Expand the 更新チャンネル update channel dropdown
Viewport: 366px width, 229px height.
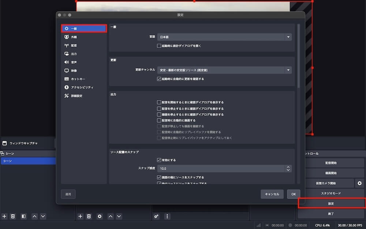[x=224, y=70]
